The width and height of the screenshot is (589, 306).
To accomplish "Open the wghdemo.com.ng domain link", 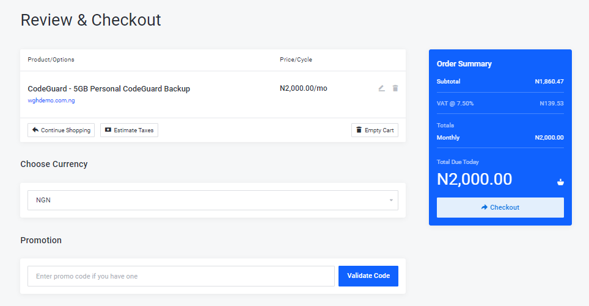I will 51,101.
